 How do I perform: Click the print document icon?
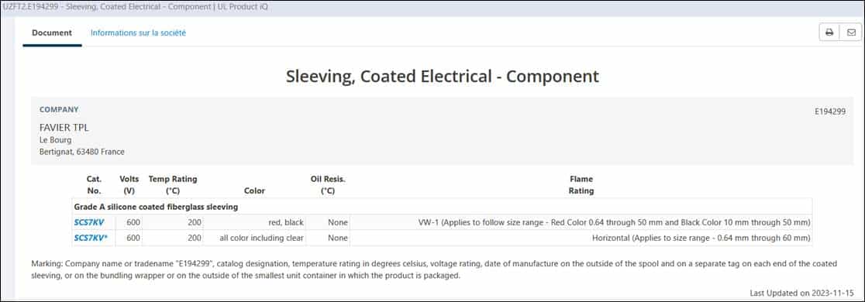click(x=829, y=33)
